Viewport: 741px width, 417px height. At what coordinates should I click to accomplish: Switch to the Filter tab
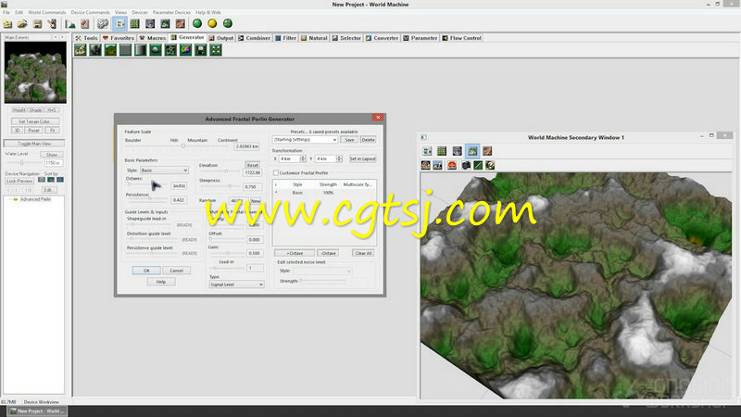coord(285,38)
